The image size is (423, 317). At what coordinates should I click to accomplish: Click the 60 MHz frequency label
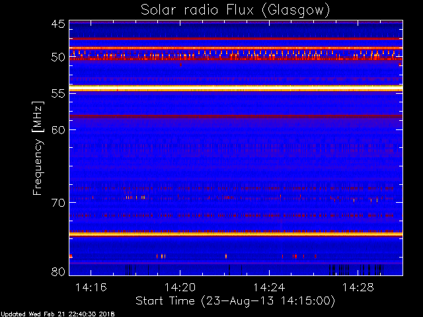[x=58, y=129]
